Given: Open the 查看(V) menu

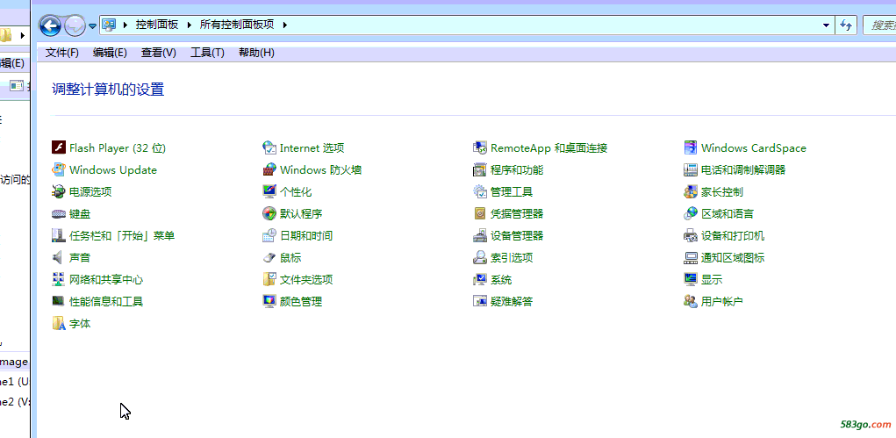Looking at the screenshot, I should (158, 53).
